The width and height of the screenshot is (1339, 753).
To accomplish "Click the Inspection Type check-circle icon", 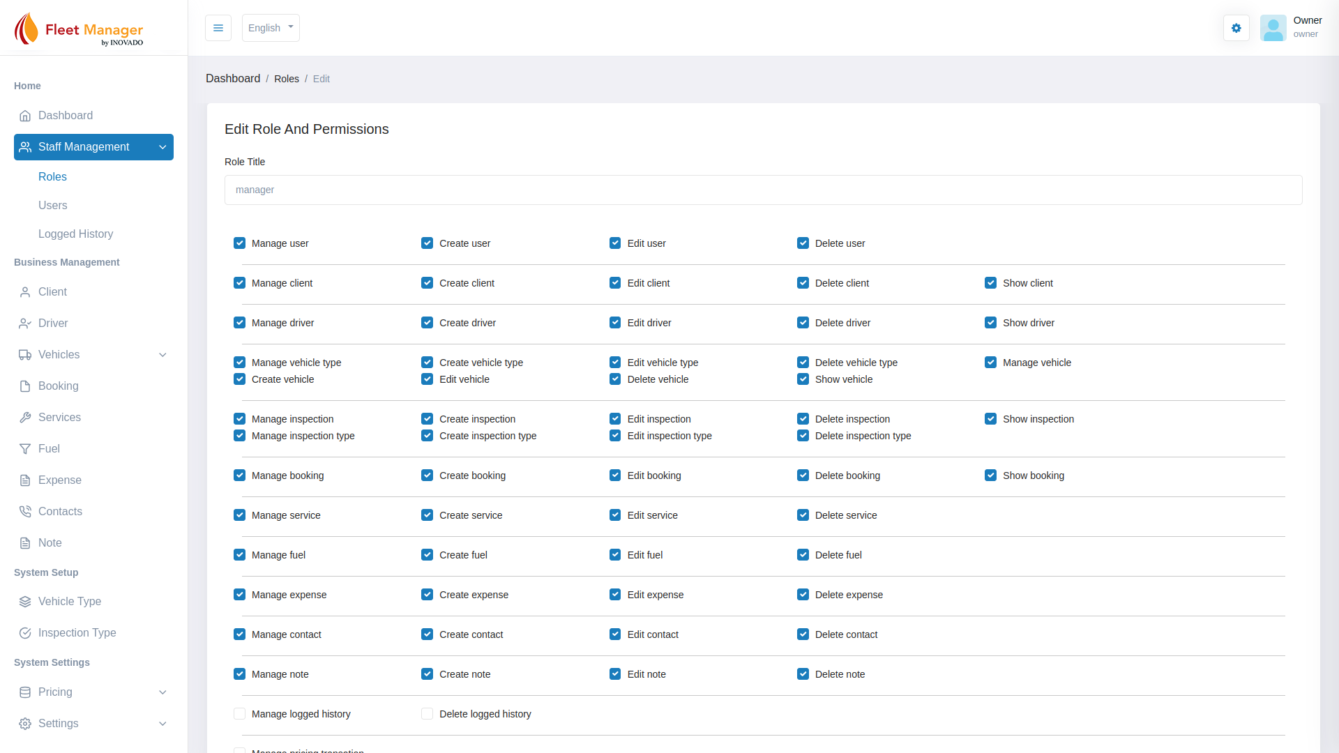I will (25, 633).
